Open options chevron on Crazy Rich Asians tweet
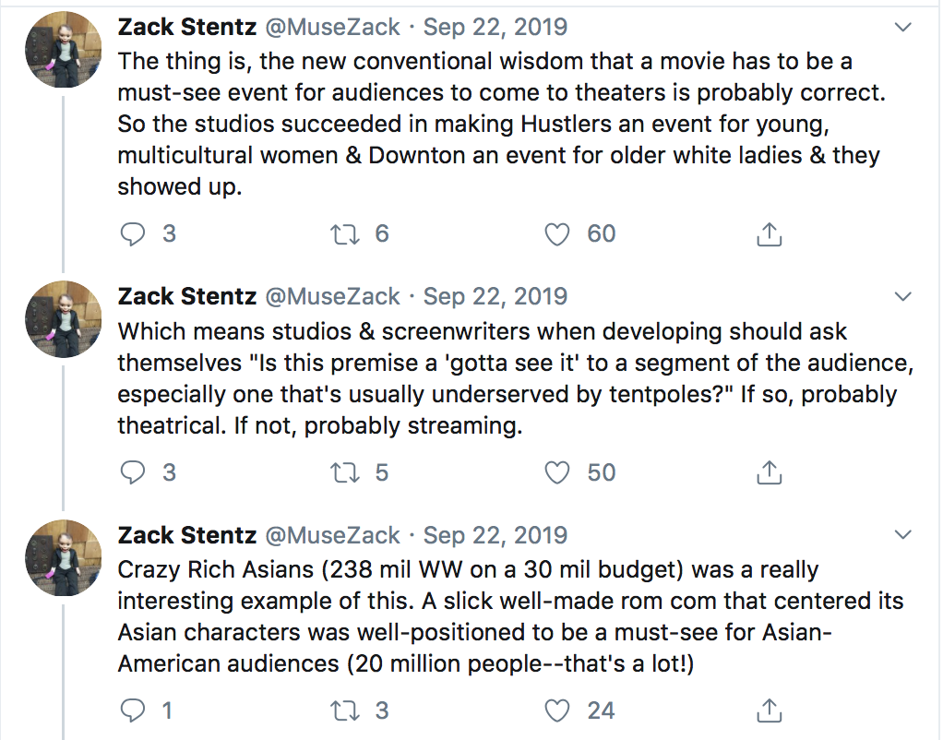Viewport: 943px width, 740px height. click(x=903, y=534)
